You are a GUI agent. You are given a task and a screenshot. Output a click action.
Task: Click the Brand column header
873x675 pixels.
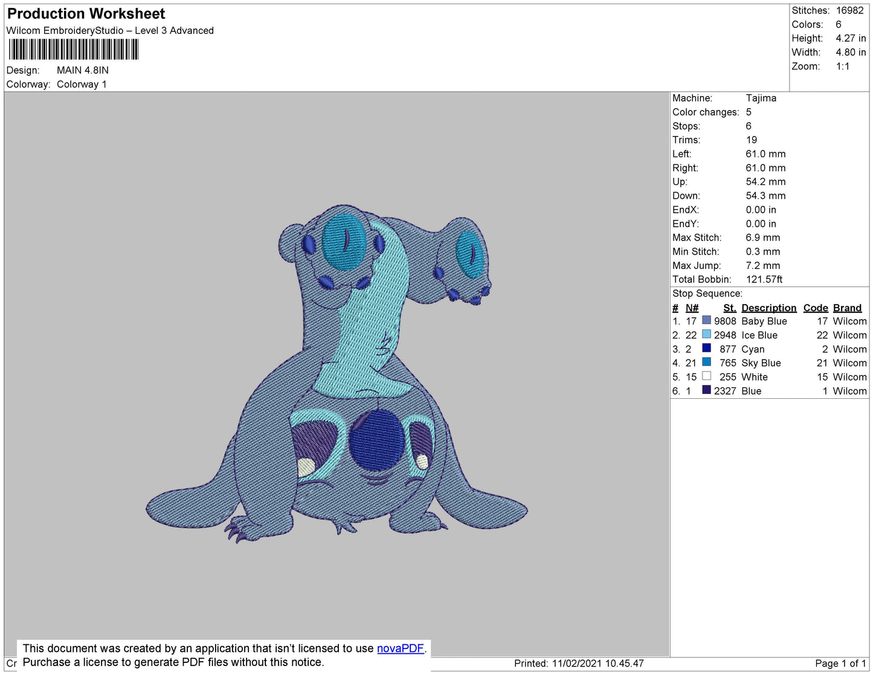pos(847,308)
